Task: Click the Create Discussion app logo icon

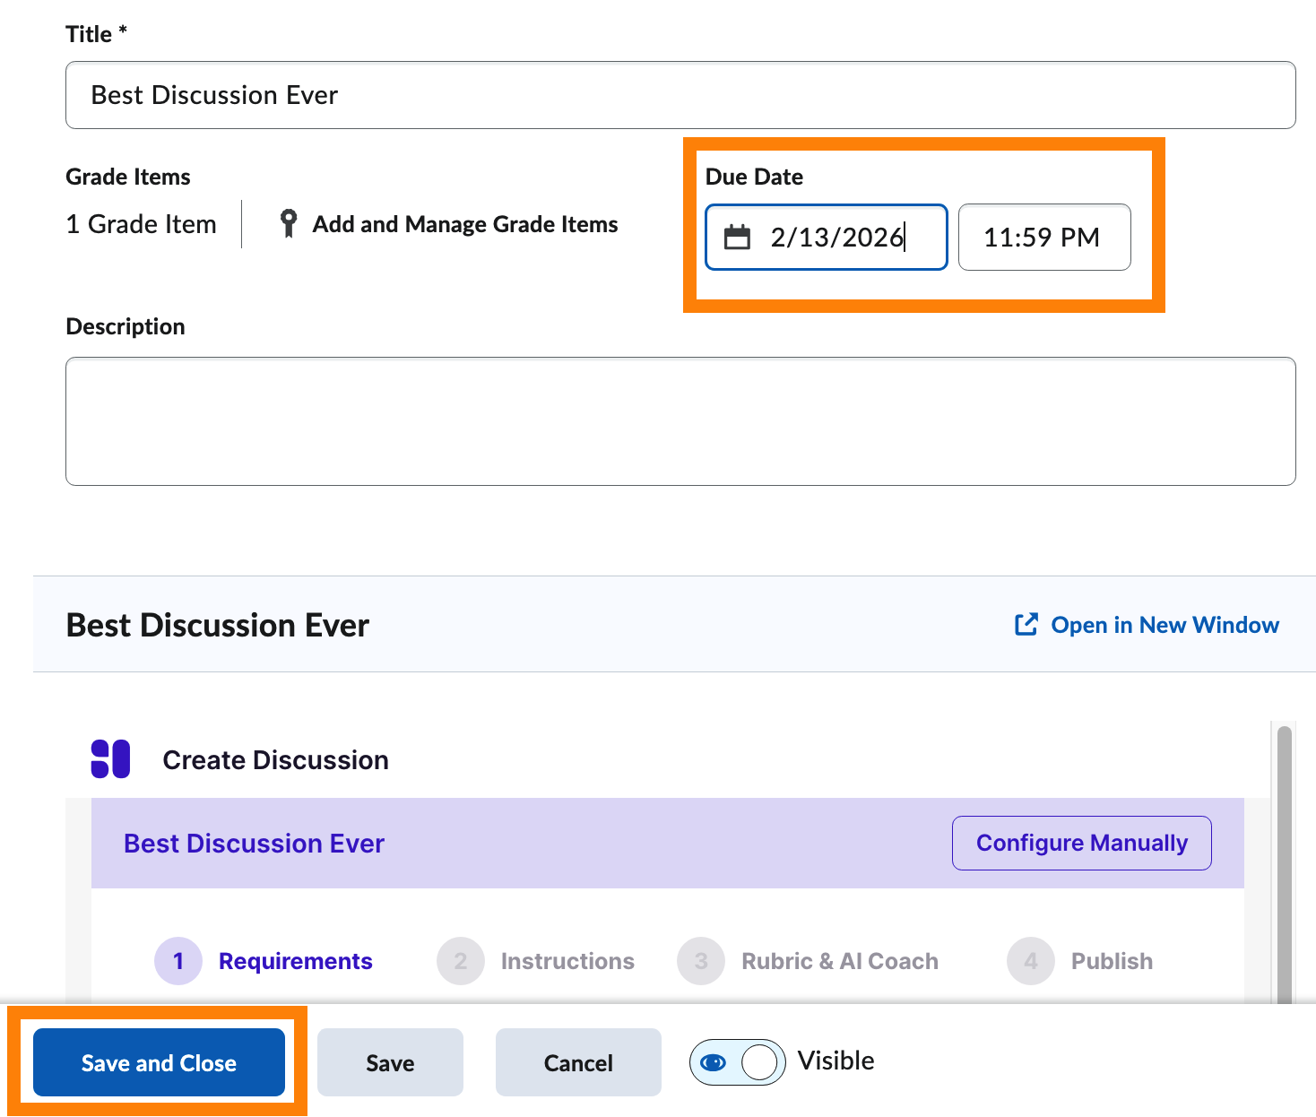Action: coord(111,758)
